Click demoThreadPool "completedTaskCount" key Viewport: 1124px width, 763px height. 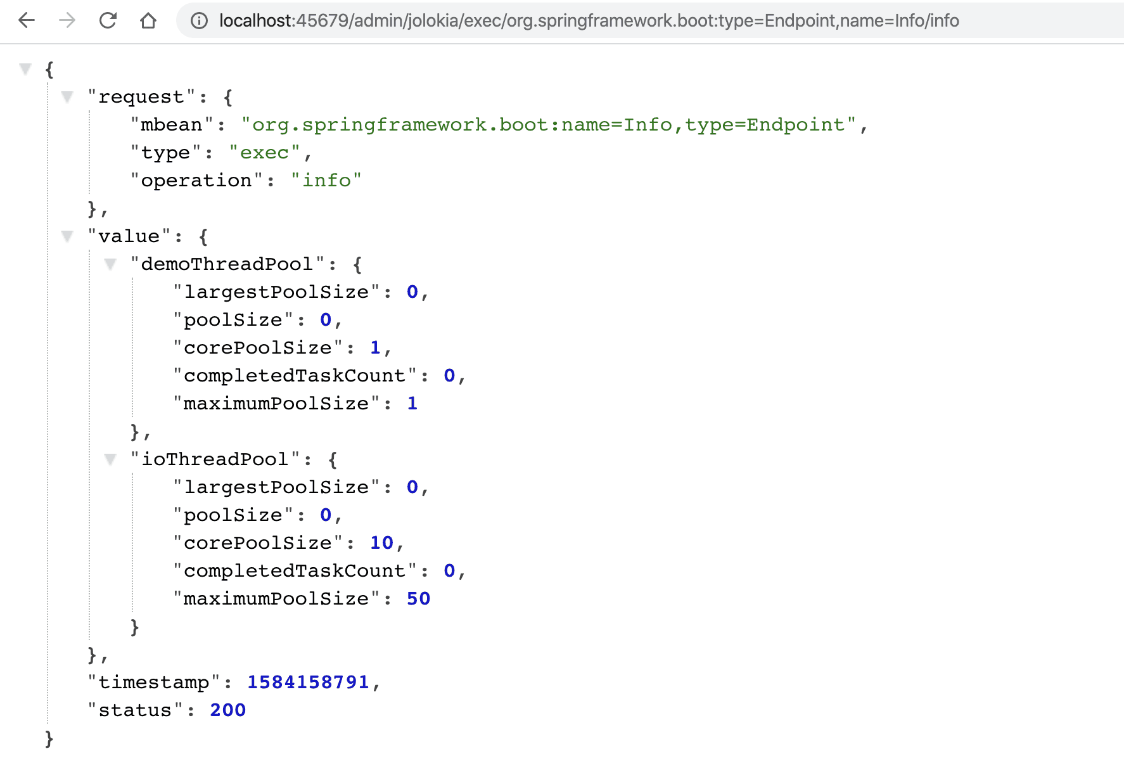point(295,376)
